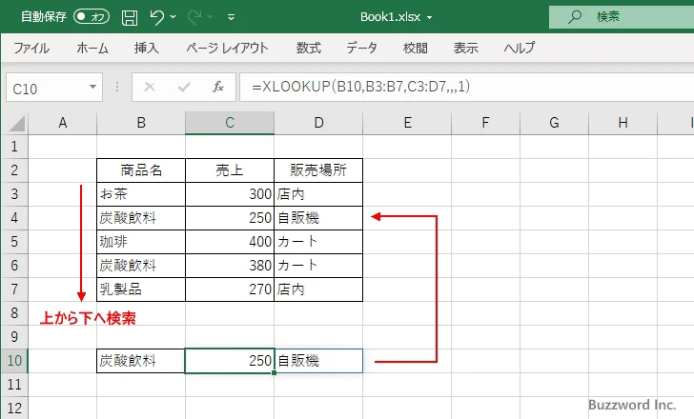Image resolution: width=694 pixels, height=419 pixels.
Task: Switch to the ホーム tab
Action: [92, 48]
